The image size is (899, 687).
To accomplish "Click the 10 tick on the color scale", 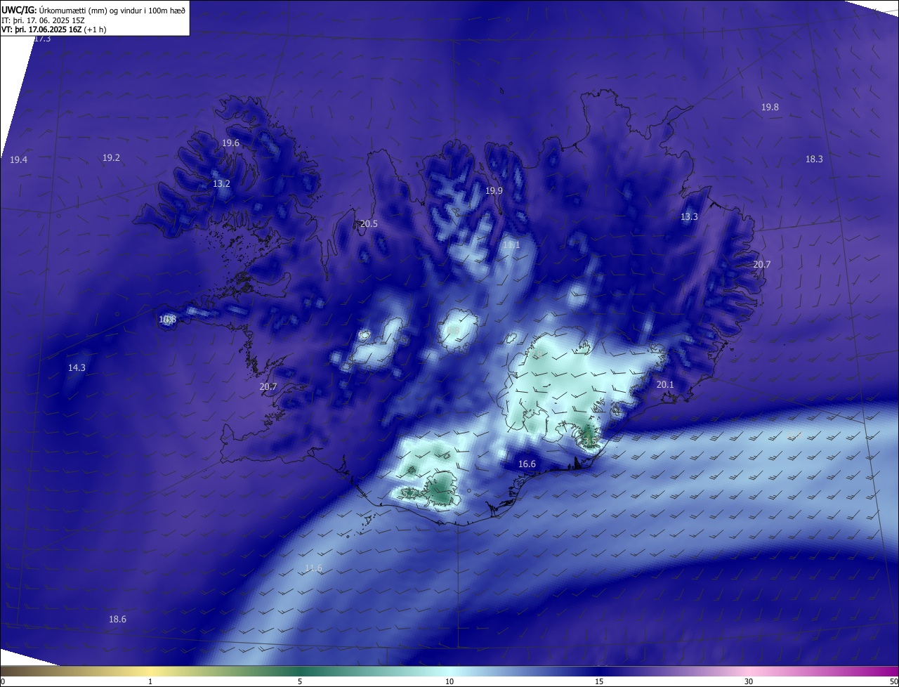I will (449, 681).
